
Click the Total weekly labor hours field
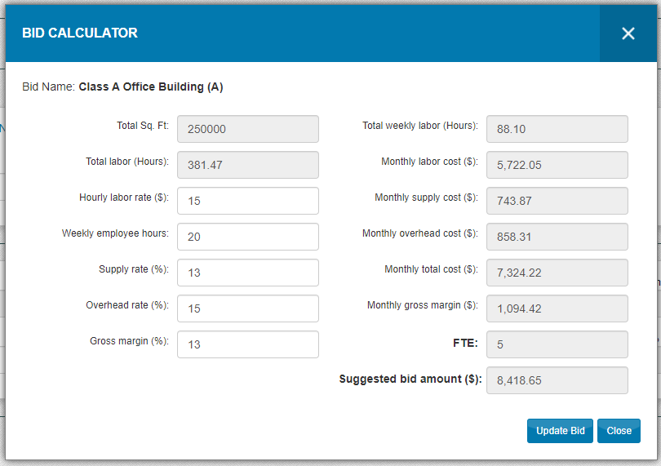557,129
